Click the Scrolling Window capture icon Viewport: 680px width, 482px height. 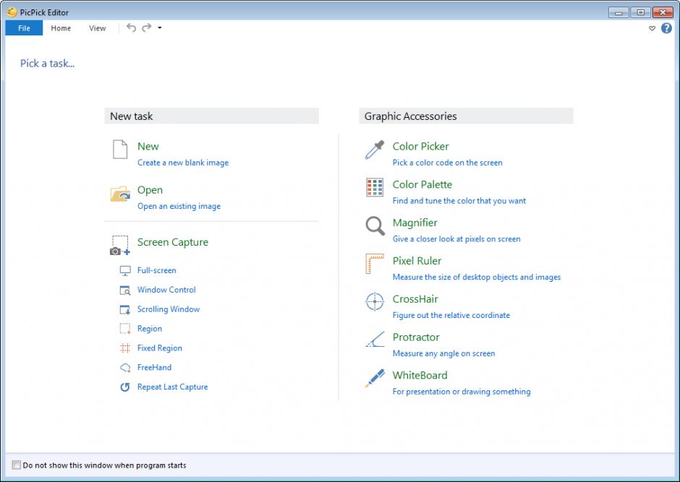(125, 309)
